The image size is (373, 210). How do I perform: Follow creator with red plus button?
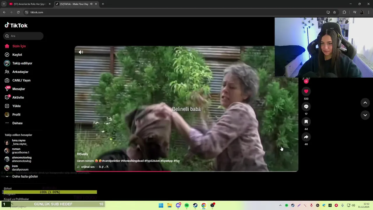click(x=306, y=81)
